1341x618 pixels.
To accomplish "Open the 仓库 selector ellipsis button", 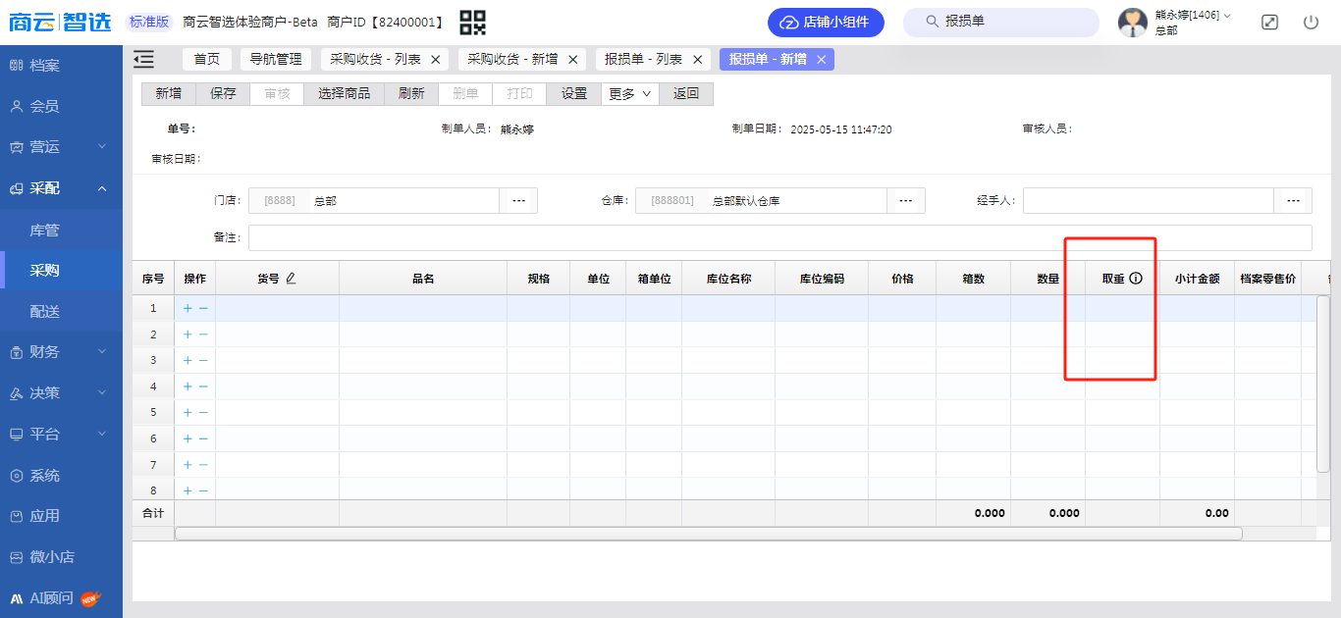I will click(906, 200).
